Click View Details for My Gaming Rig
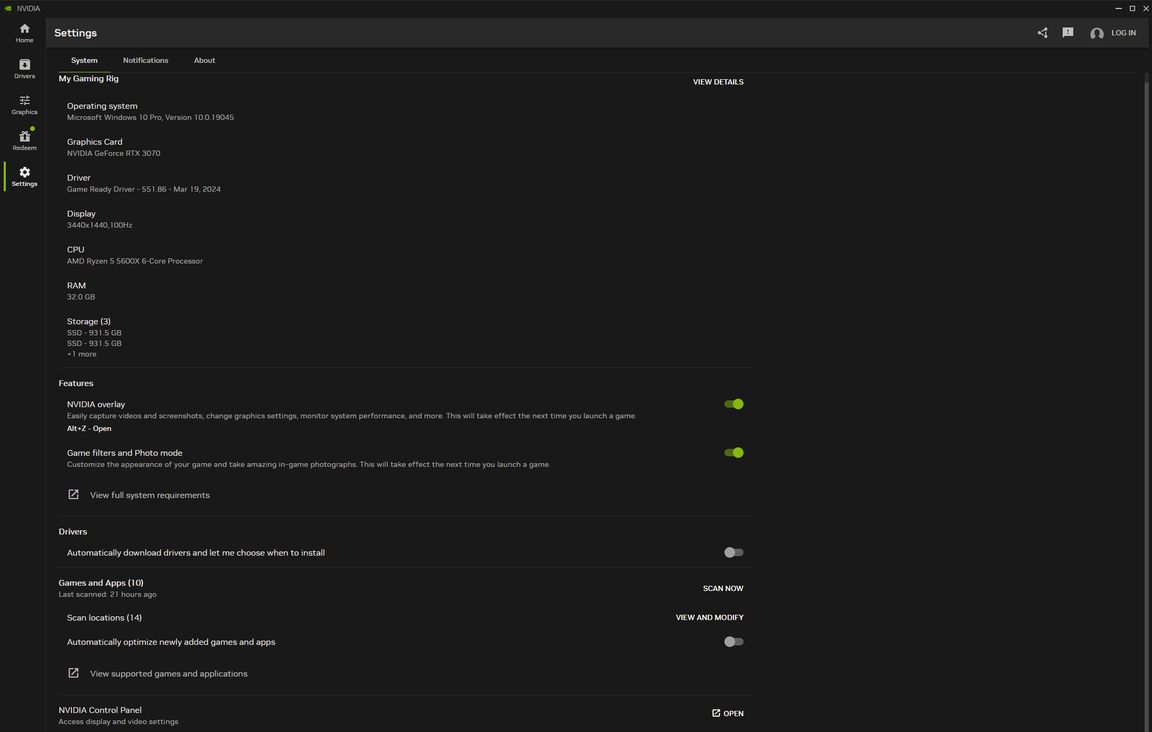This screenshot has height=732, width=1152. (718, 81)
